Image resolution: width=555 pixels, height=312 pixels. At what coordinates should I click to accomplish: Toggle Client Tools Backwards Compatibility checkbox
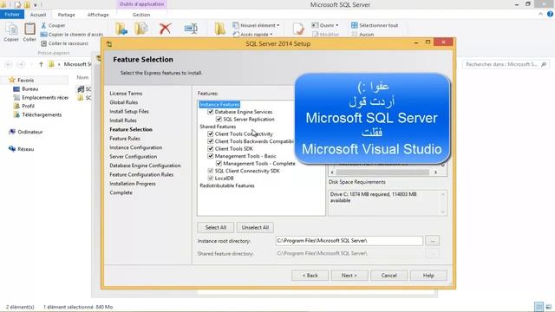click(x=210, y=141)
